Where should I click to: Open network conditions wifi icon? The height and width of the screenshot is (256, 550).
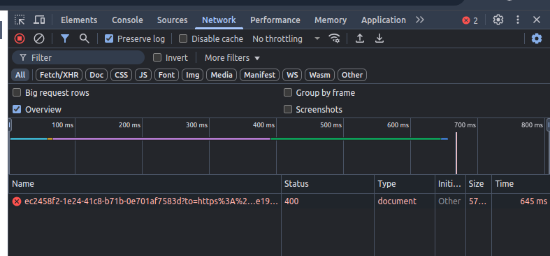334,38
